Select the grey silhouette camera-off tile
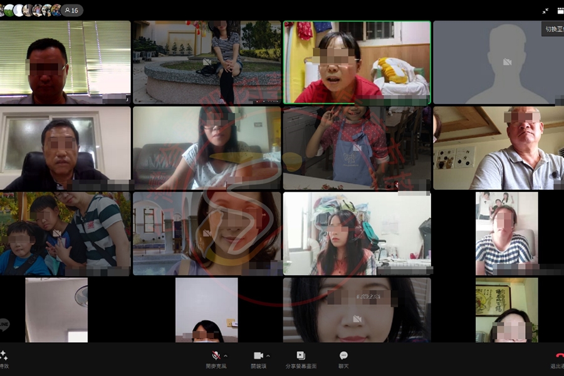Viewport: 564px width, 376px height. tap(499, 63)
